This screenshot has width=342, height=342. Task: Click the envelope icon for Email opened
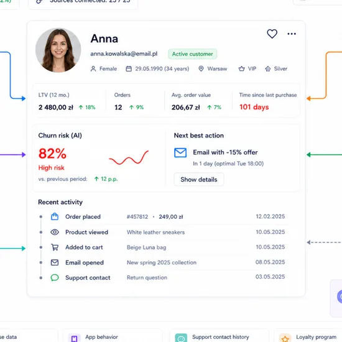click(55, 262)
